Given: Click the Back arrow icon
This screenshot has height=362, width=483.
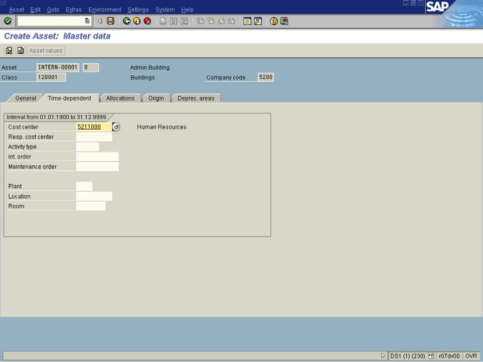Looking at the screenshot, I should click(x=126, y=21).
